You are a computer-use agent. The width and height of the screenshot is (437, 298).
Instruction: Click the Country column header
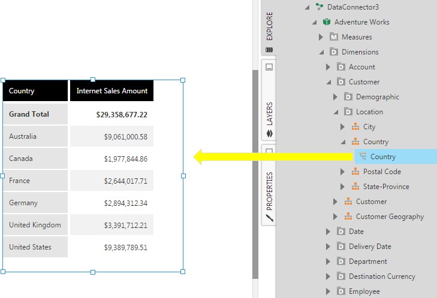pos(35,91)
